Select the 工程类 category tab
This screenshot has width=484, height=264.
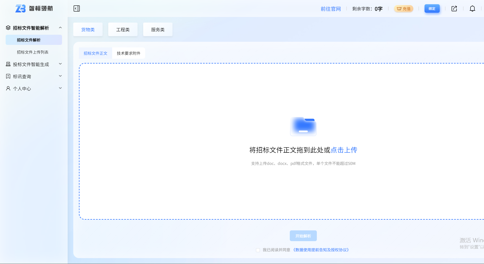pos(123,29)
